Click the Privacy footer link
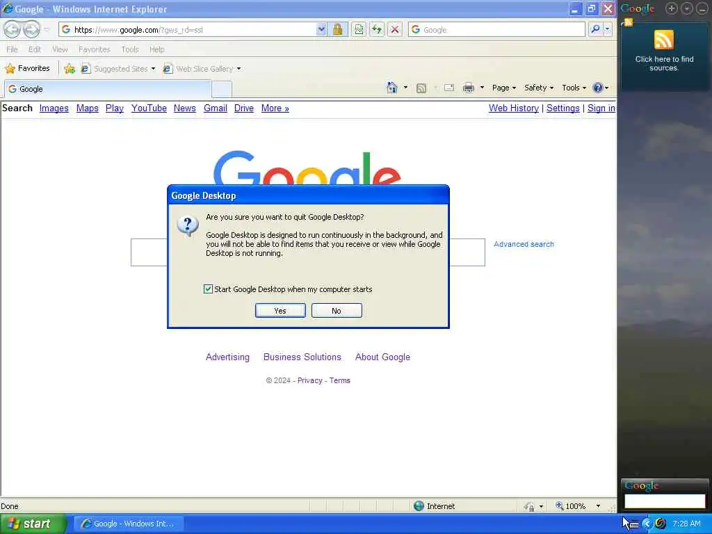 pos(309,380)
